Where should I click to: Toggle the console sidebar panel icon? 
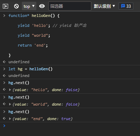tap(5, 6)
